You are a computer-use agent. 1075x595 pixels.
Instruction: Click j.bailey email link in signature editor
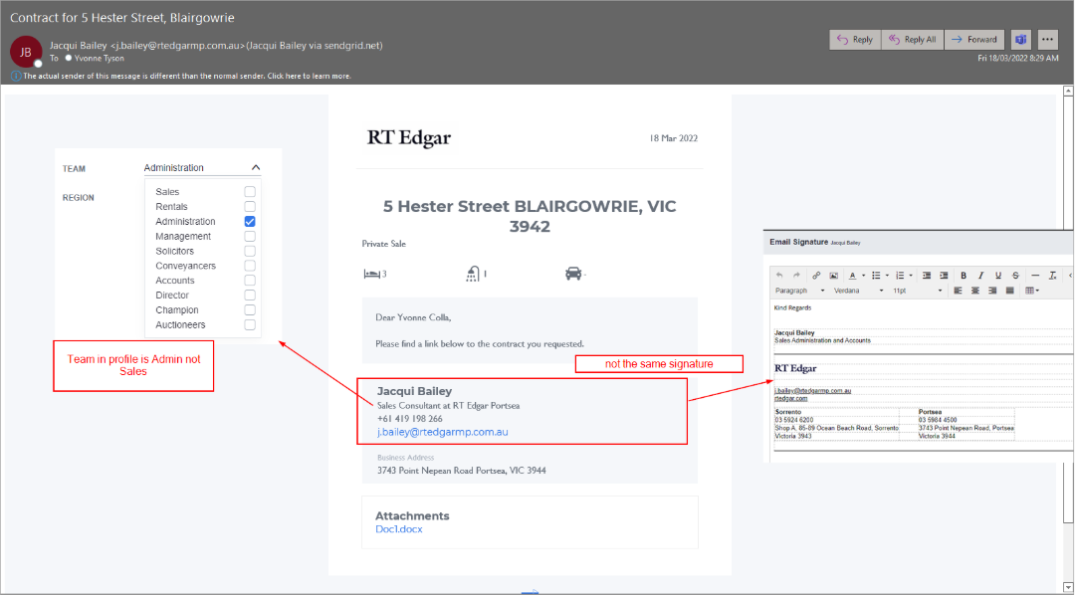(x=812, y=391)
